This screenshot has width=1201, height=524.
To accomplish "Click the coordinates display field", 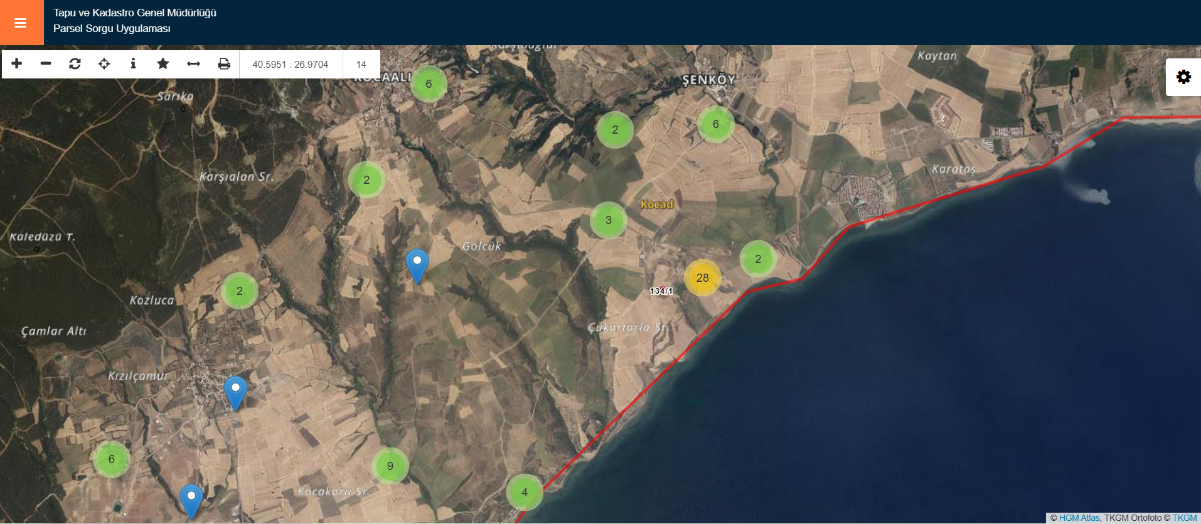I will coord(291,64).
